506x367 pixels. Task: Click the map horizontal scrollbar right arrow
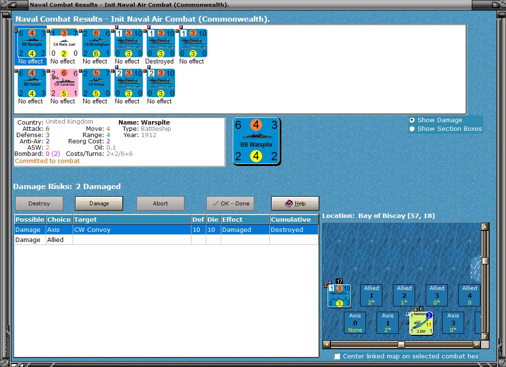(x=477, y=344)
